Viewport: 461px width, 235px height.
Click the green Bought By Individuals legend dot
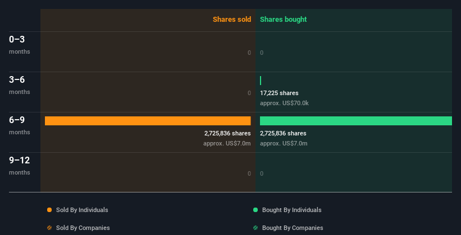pyautogui.click(x=255, y=210)
